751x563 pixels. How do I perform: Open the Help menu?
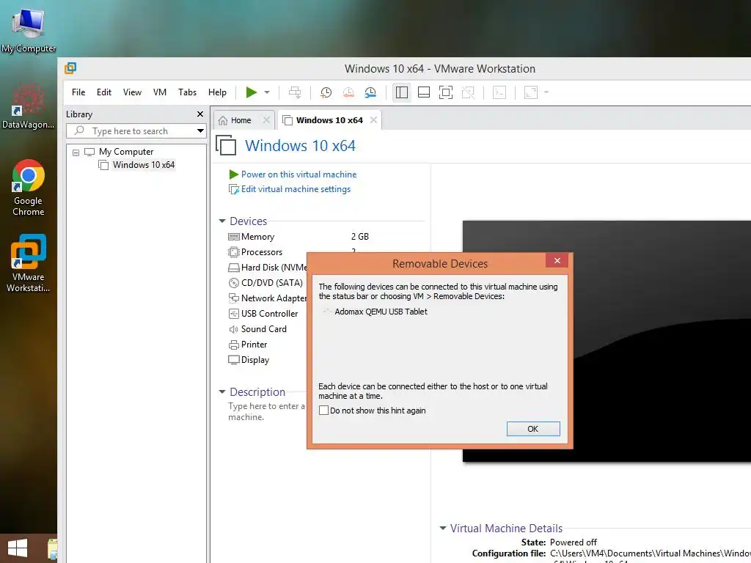pos(217,92)
